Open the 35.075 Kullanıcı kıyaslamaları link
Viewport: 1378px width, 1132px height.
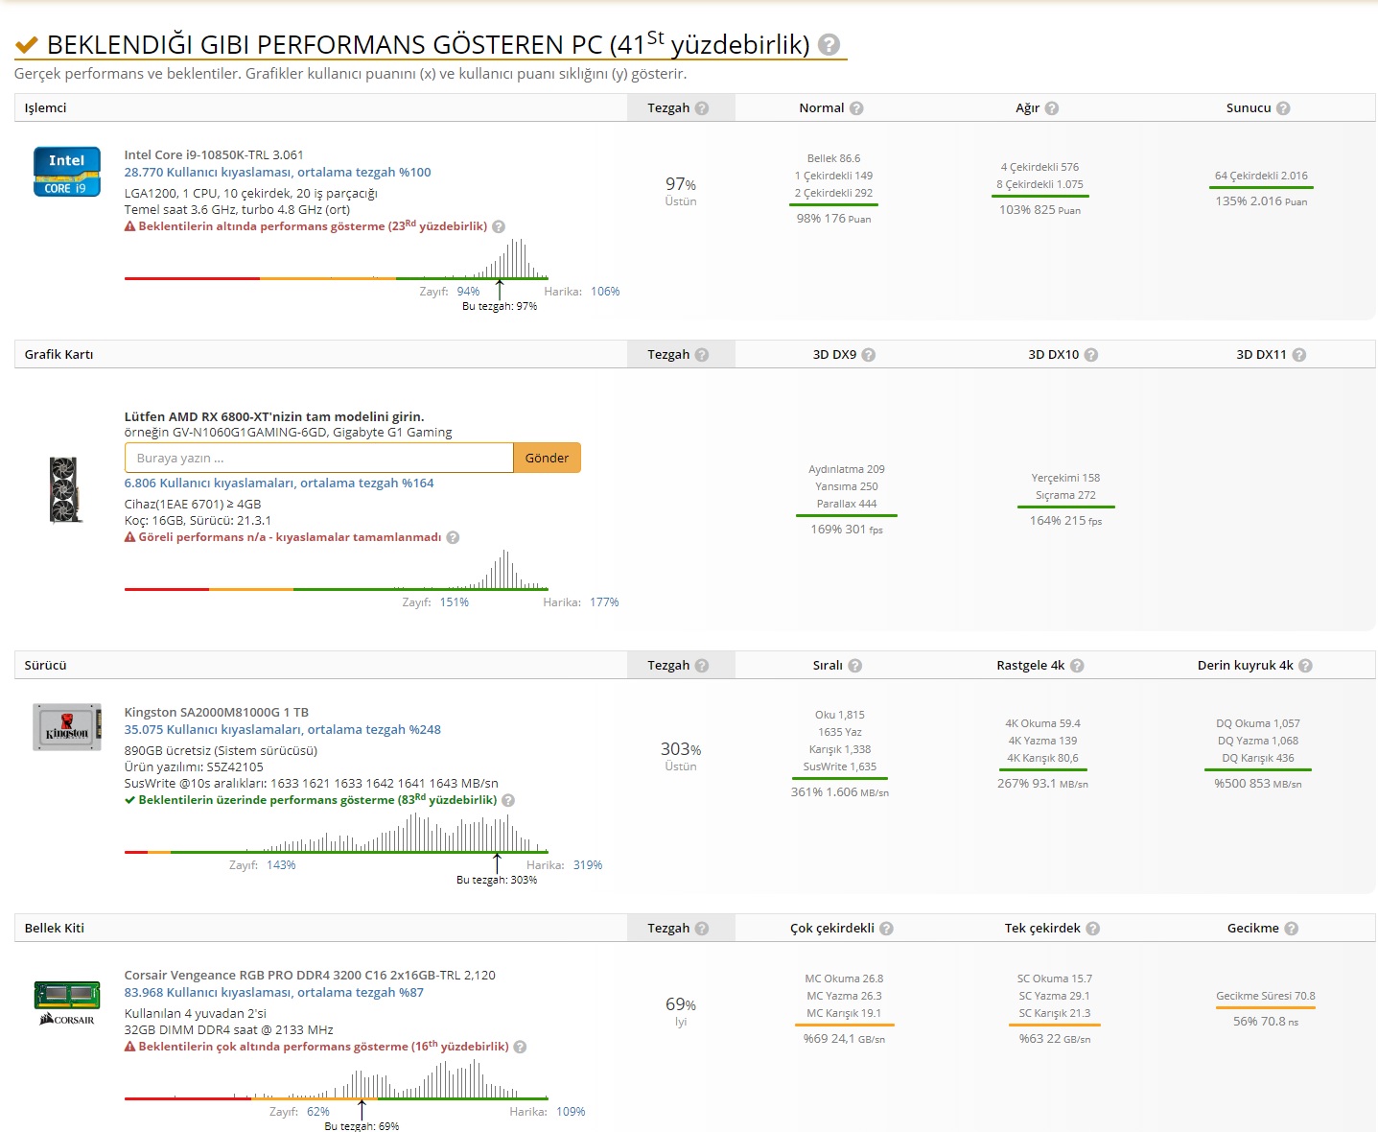[x=283, y=730]
